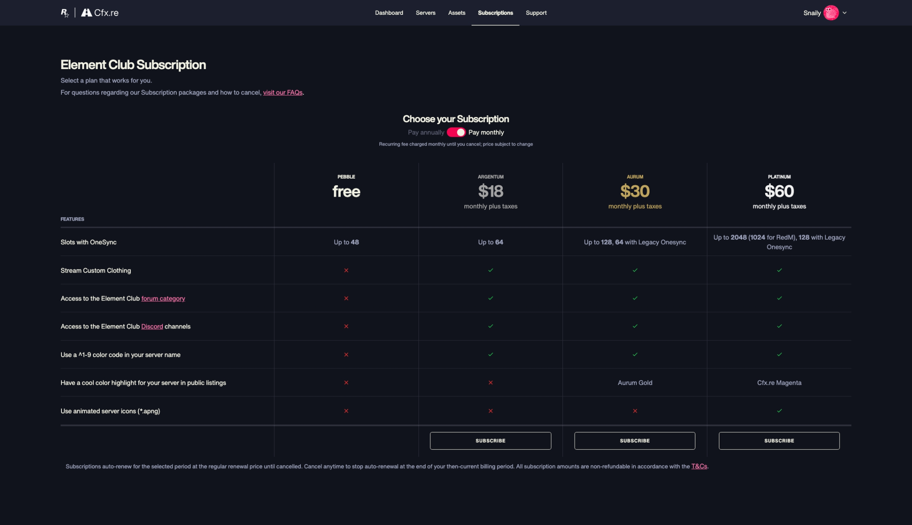The image size is (912, 525).
Task: Click Argentum checkmark for Stream Custom Clothing
Action: (490, 270)
